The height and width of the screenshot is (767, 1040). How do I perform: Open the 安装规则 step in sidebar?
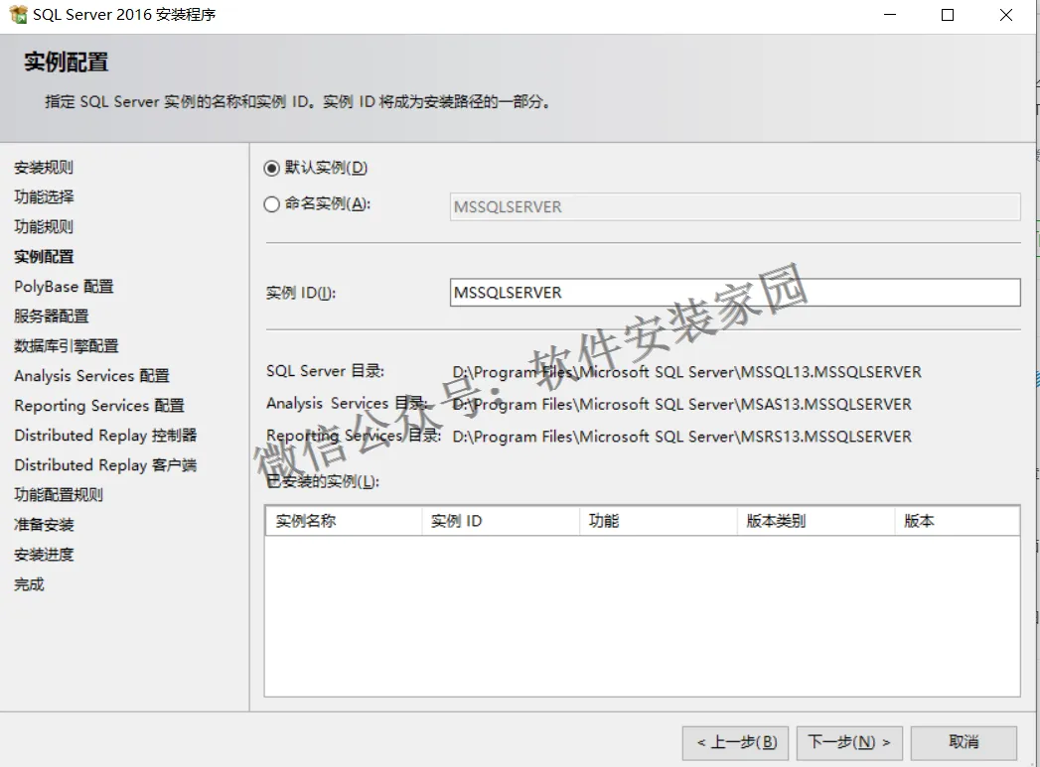pos(44,168)
